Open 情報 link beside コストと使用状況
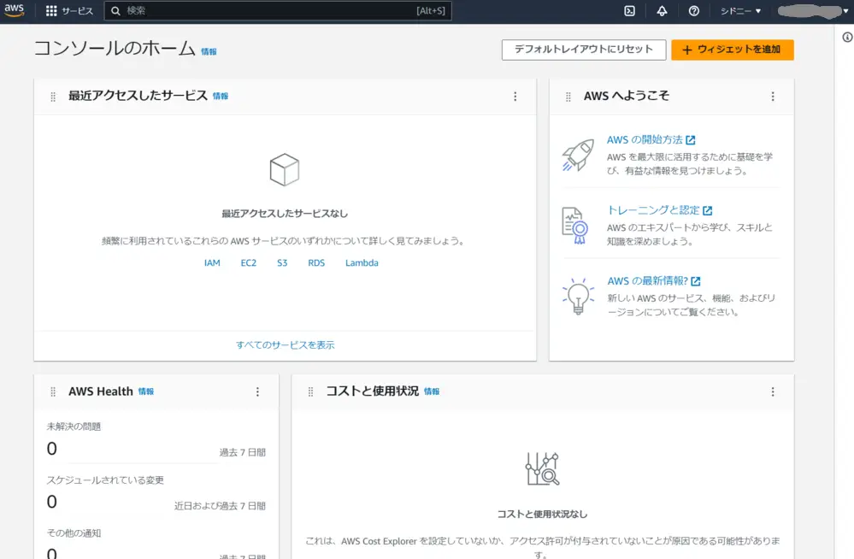The width and height of the screenshot is (854, 559). coord(432,391)
